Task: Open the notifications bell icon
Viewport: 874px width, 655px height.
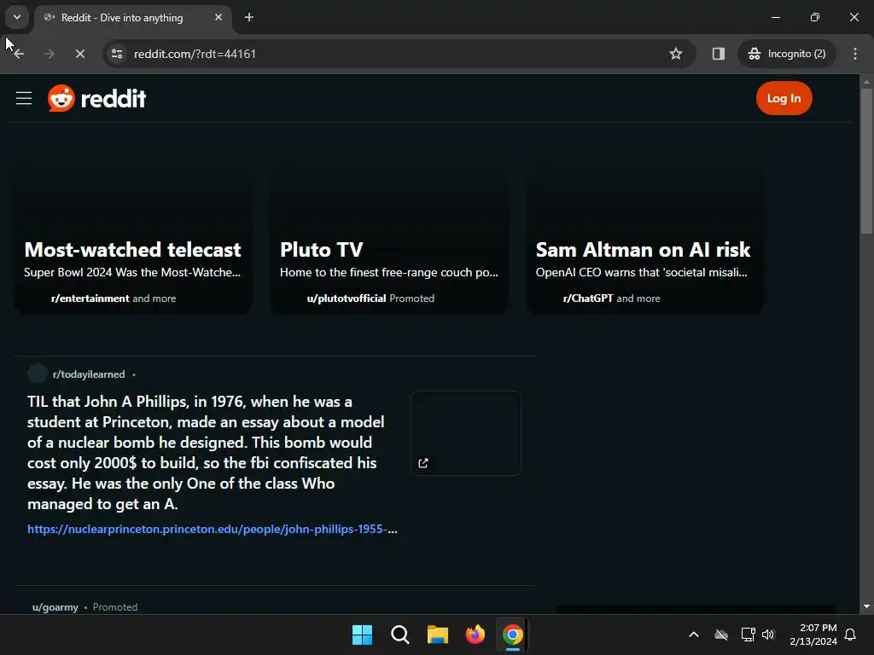Action: (851, 635)
